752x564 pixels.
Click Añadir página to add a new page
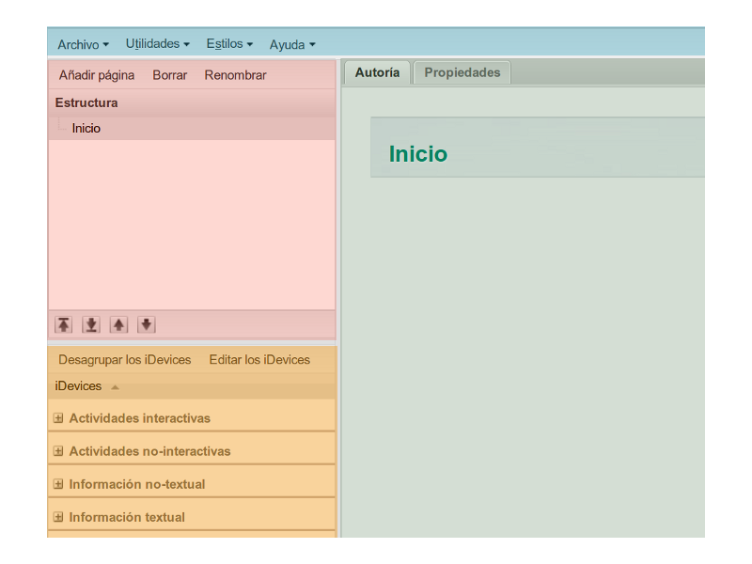pos(96,74)
